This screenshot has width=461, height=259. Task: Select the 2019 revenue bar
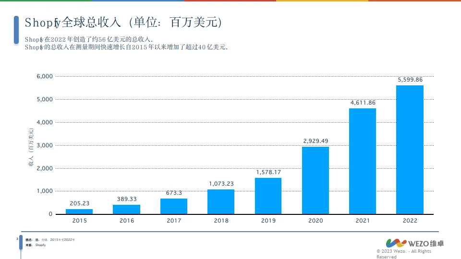click(x=268, y=196)
